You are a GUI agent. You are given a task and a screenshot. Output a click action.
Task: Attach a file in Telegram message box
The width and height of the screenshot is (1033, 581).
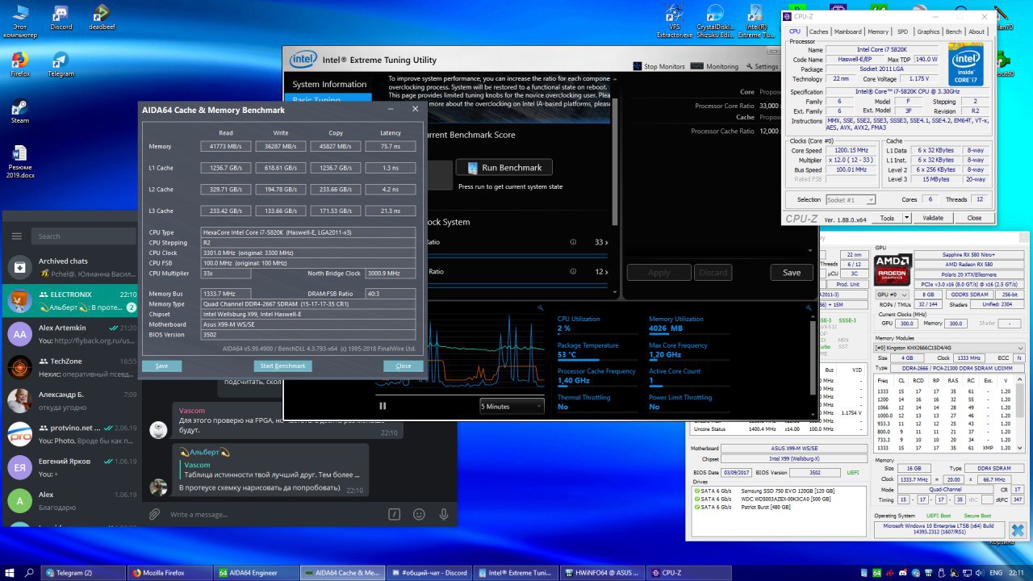click(154, 514)
